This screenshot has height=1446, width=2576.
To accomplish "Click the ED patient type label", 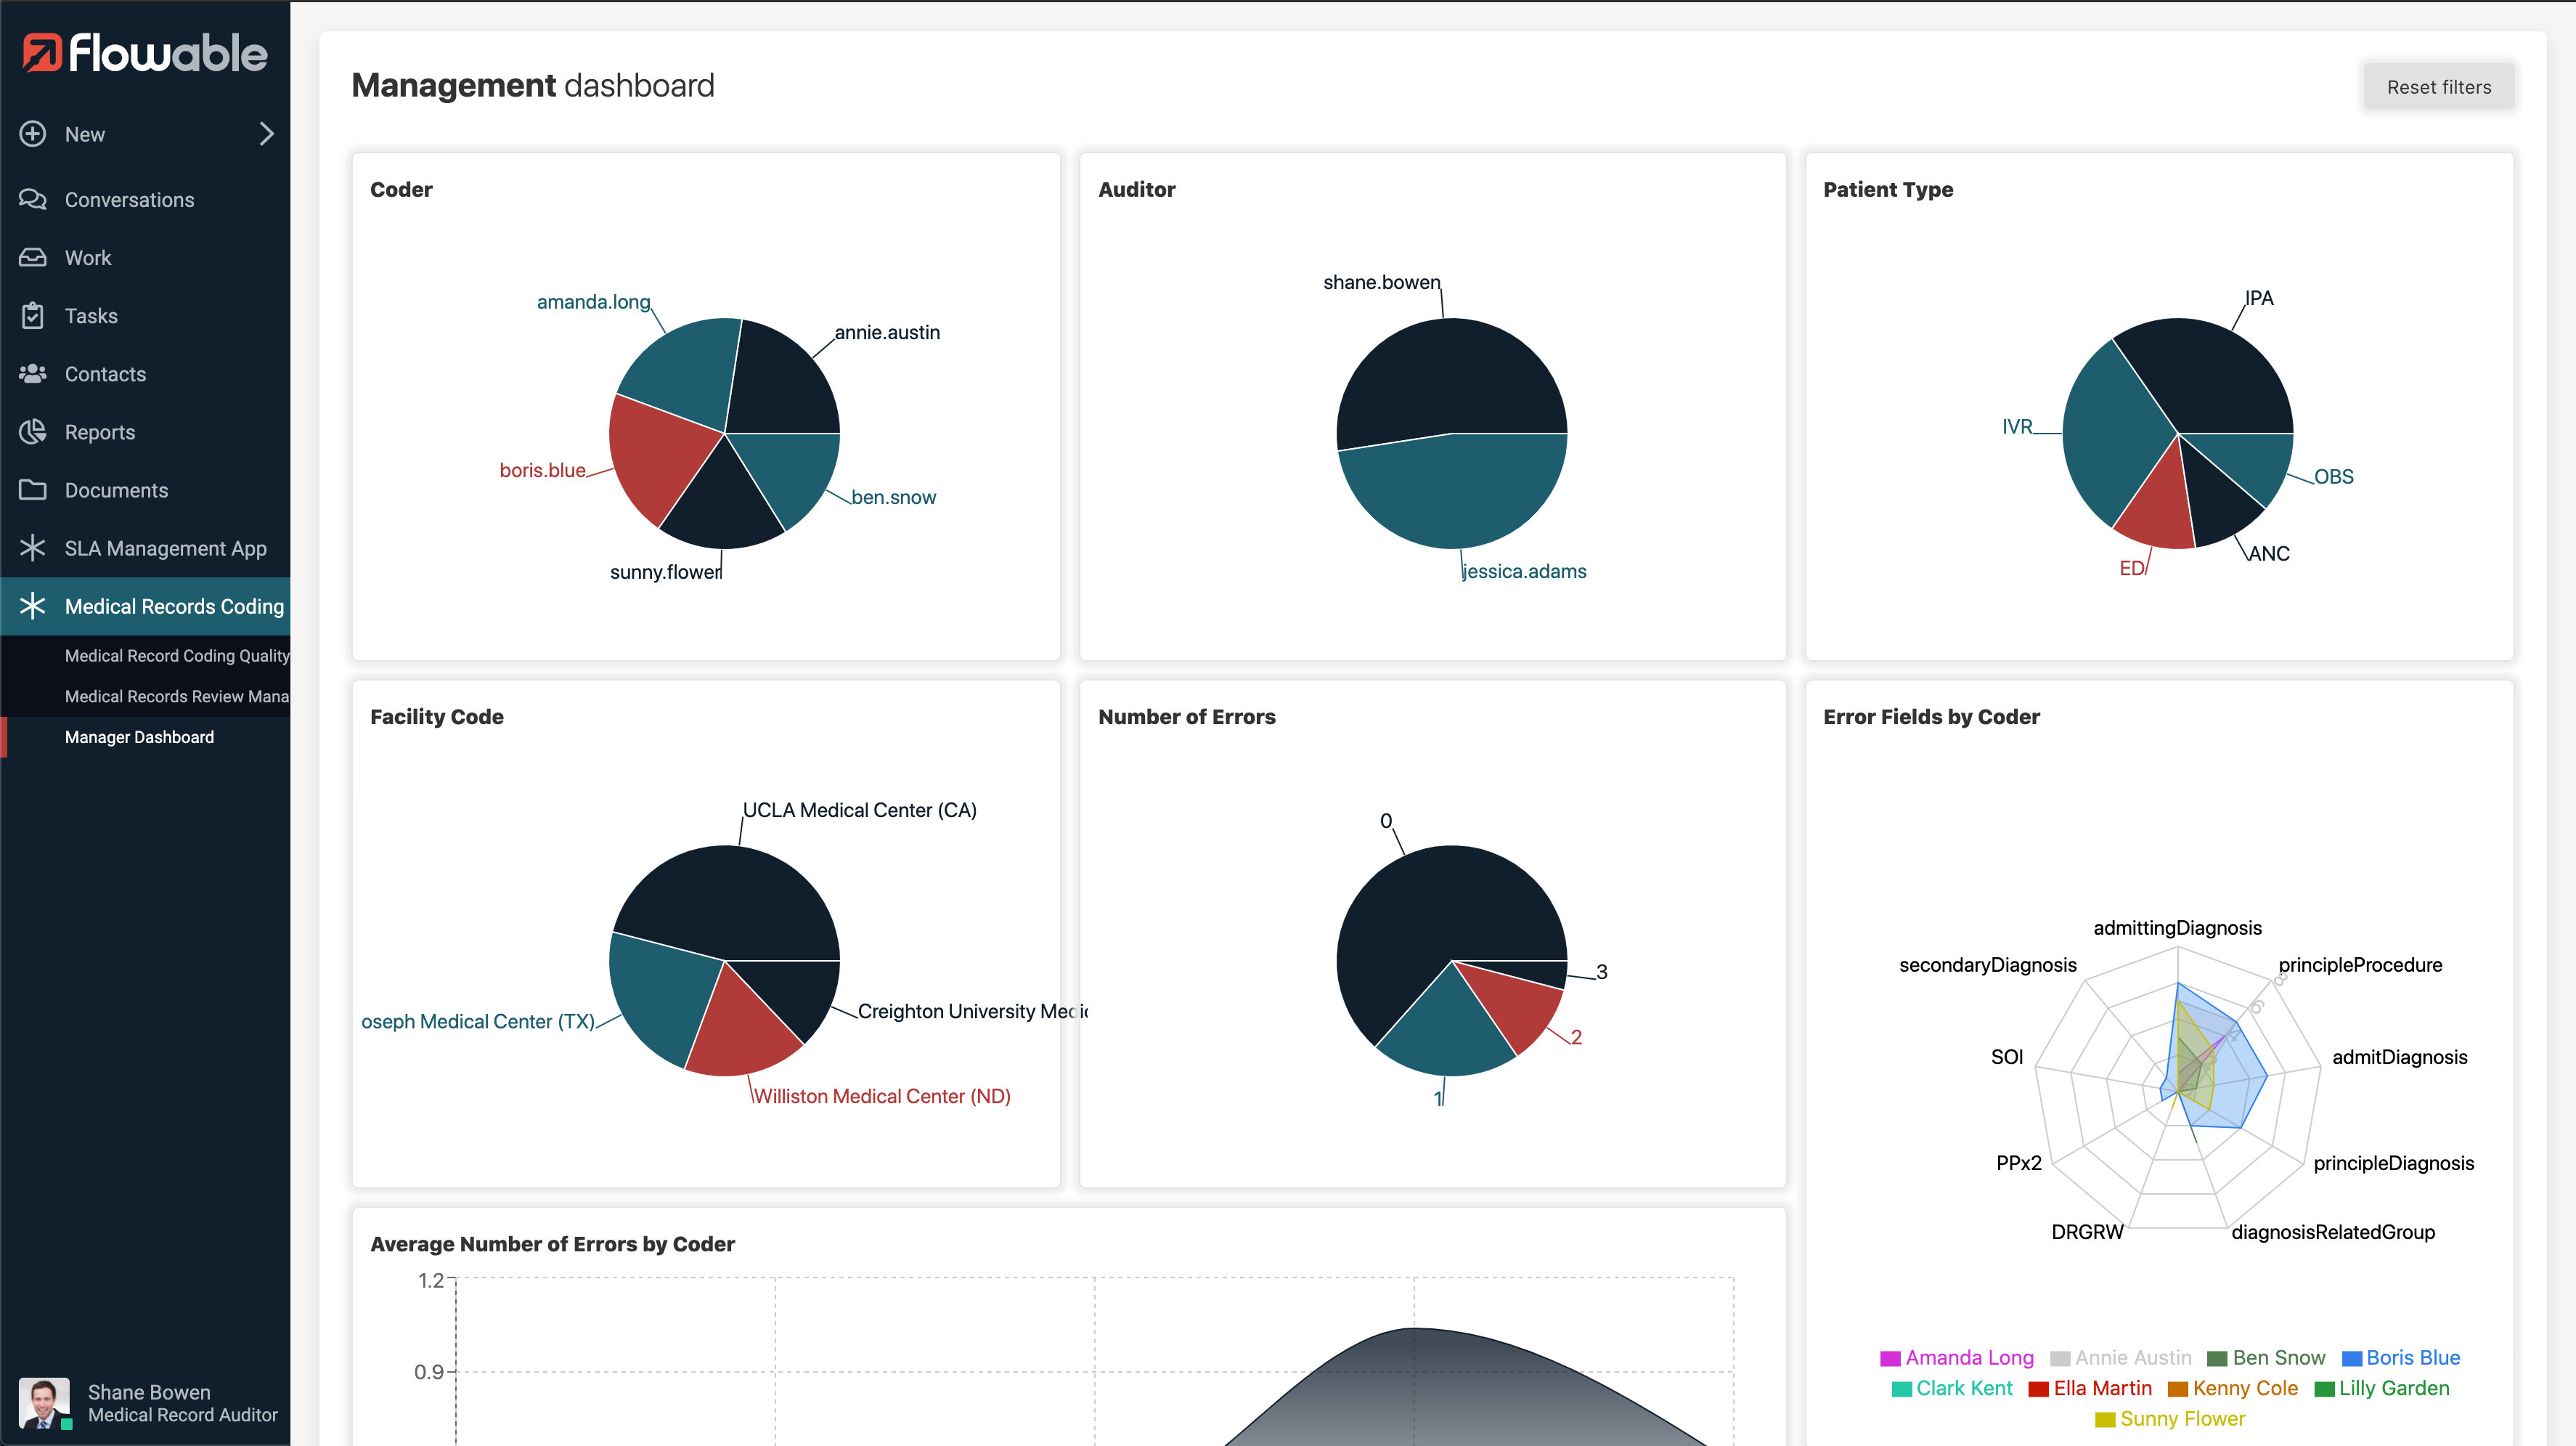I will click(2131, 568).
